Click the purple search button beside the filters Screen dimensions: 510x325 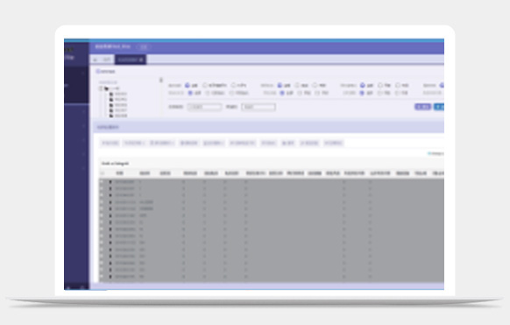[423, 107]
